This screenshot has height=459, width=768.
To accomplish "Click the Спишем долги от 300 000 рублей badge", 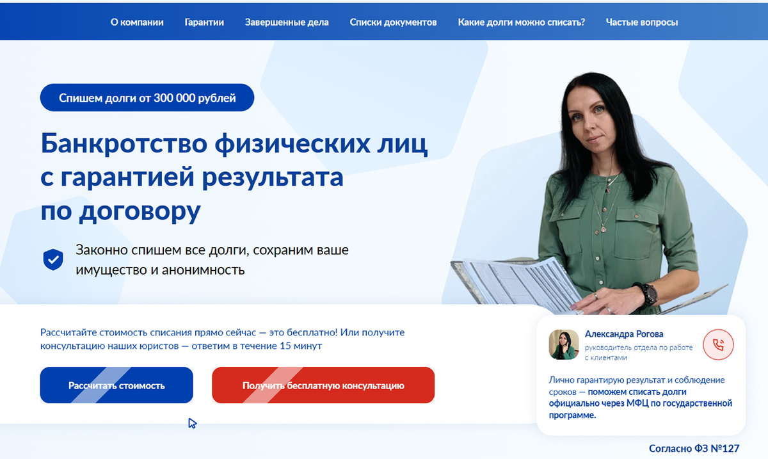I will [147, 98].
